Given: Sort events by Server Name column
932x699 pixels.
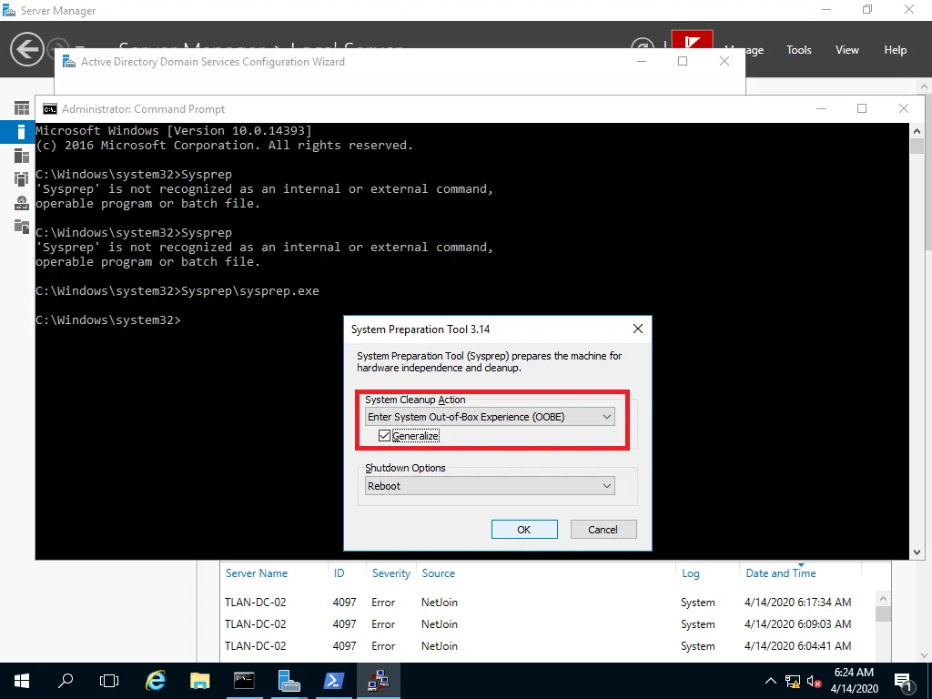Looking at the screenshot, I should pyautogui.click(x=257, y=573).
